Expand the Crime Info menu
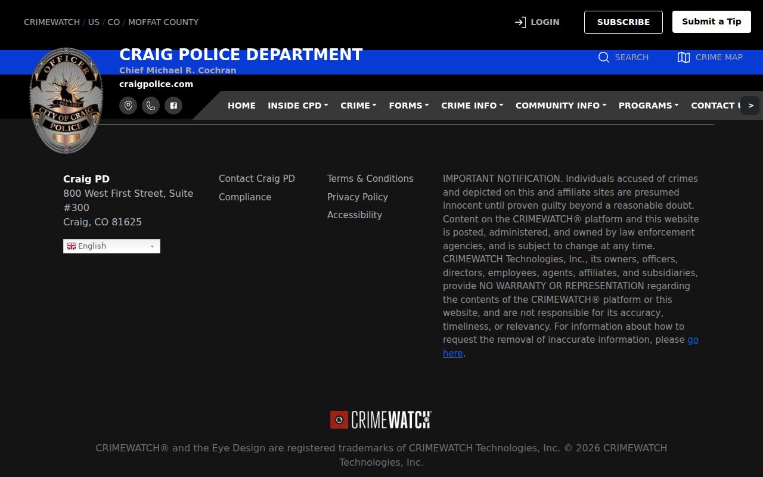Screen dimensions: 763x477 [472, 106]
